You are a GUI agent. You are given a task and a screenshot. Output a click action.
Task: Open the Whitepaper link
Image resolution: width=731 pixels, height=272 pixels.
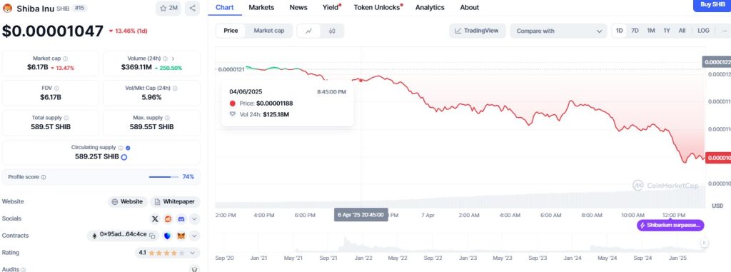click(175, 202)
